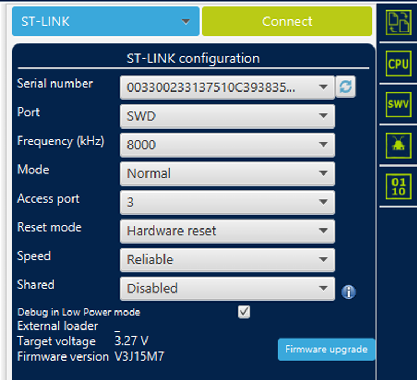Select the Firmware version V3J15M7 text

point(139,356)
